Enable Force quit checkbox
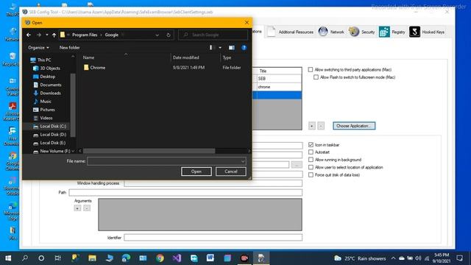The height and width of the screenshot is (265, 471). click(x=311, y=174)
